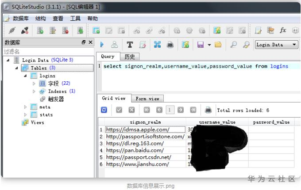Float the 数据库 panel with the undock button
301x190 pixels.
point(84,42)
